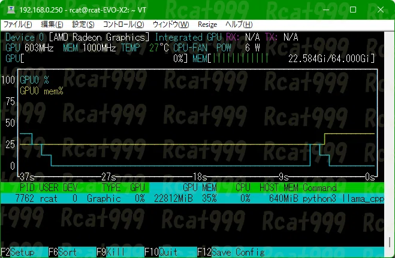
Task: Click the Integrated GPU label
Action: pos(188,37)
